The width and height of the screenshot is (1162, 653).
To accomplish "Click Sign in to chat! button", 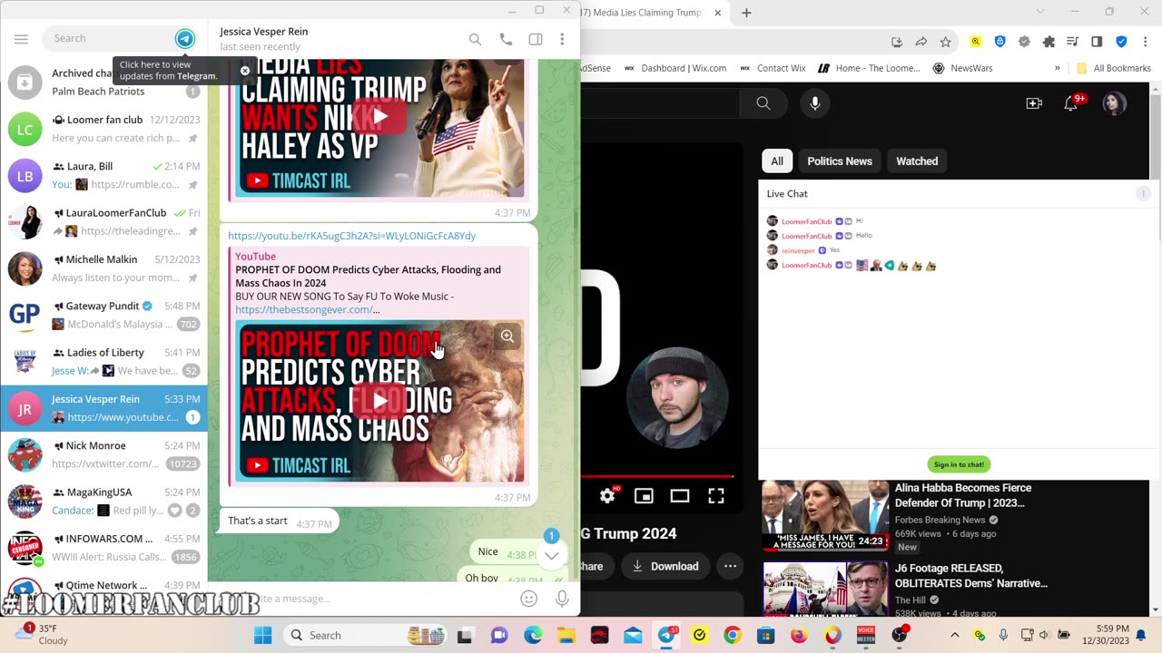I will [959, 464].
